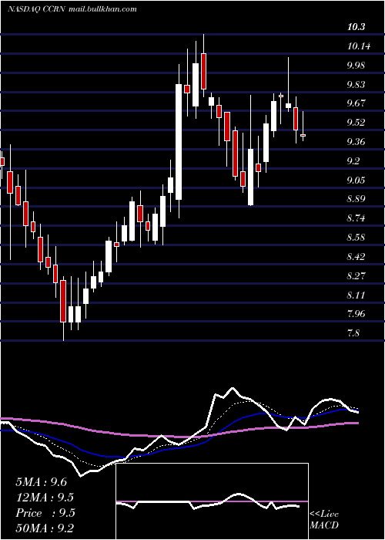Click inside the MACD inset chart
The width and height of the screenshot is (385, 540).
point(212,501)
